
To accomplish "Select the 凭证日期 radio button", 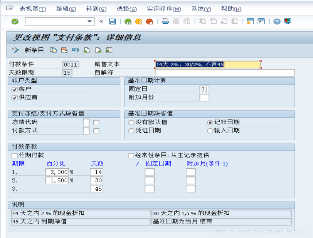I will pyautogui.click(x=131, y=131).
